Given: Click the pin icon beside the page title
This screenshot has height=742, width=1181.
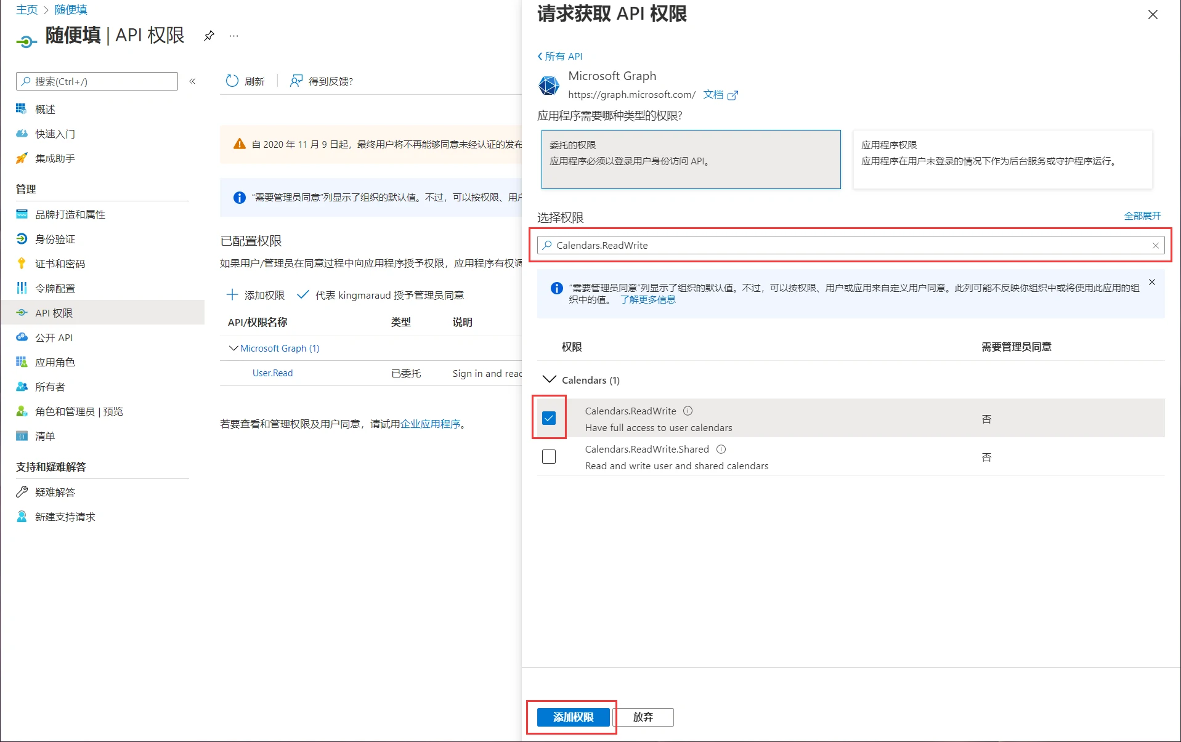Looking at the screenshot, I should click(209, 36).
